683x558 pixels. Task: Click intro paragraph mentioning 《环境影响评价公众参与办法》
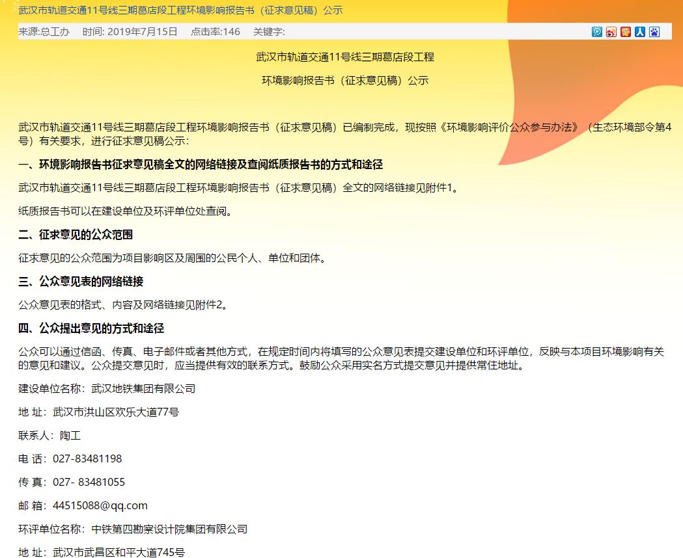point(345,134)
